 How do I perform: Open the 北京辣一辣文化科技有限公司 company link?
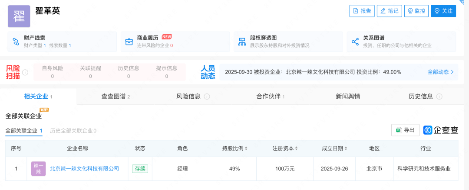coord(84,169)
